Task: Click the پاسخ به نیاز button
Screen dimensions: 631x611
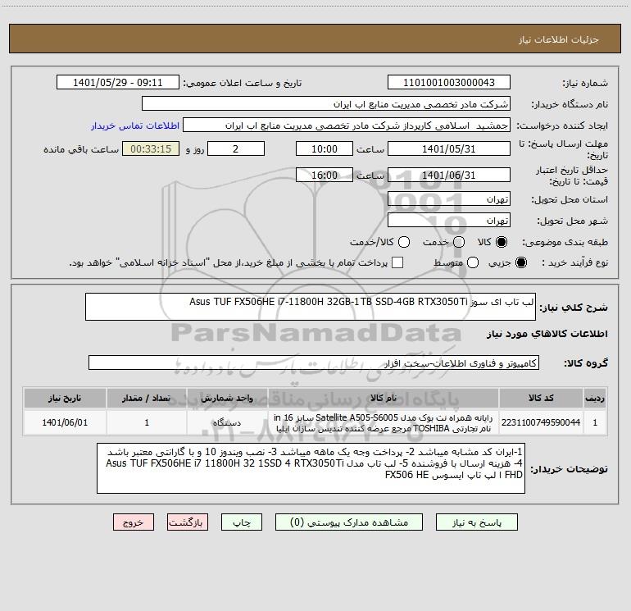Action: coord(476,522)
